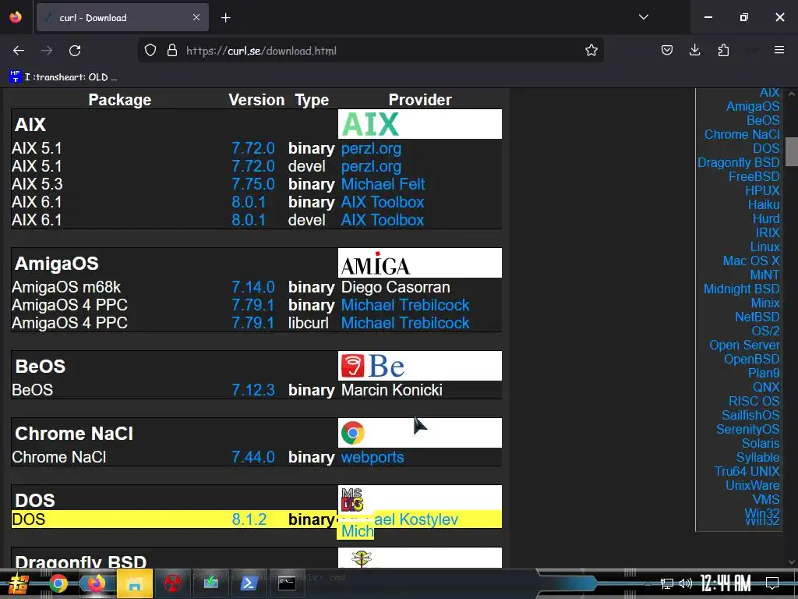Viewport: 798px width, 599px height.
Task: Go back to the previous page
Action: pos(19,51)
